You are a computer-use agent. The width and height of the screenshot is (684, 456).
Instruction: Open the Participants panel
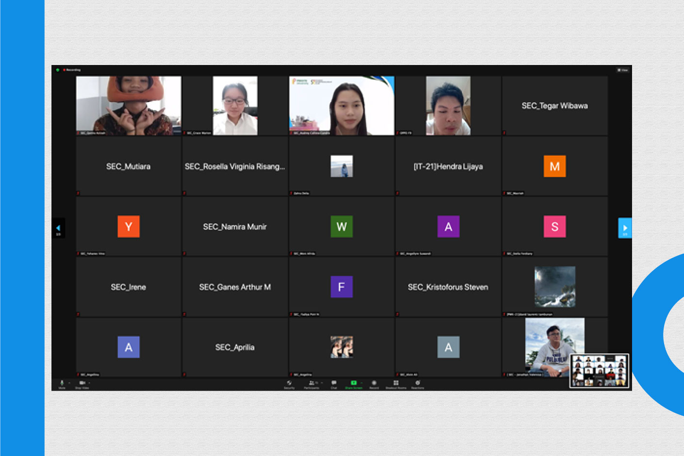[x=311, y=384]
